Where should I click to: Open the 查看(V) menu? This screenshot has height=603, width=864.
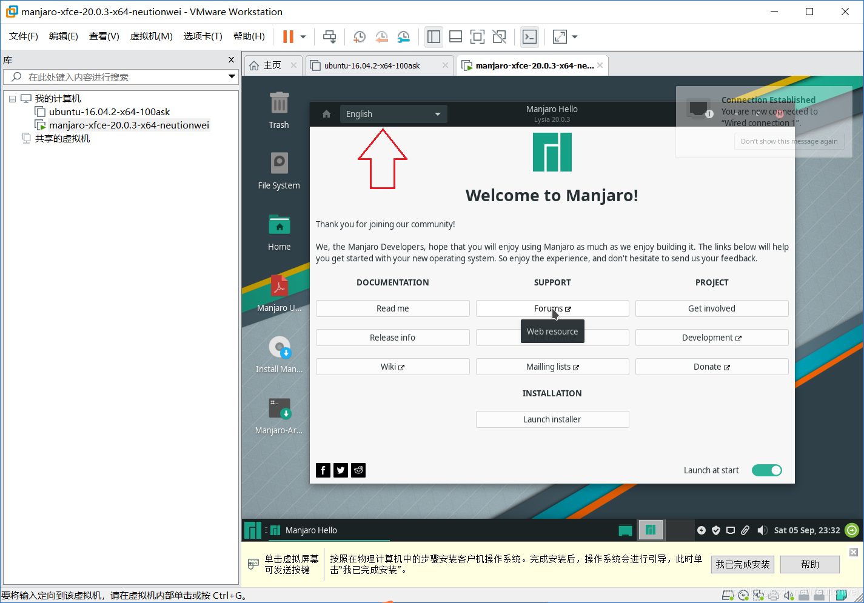[104, 36]
